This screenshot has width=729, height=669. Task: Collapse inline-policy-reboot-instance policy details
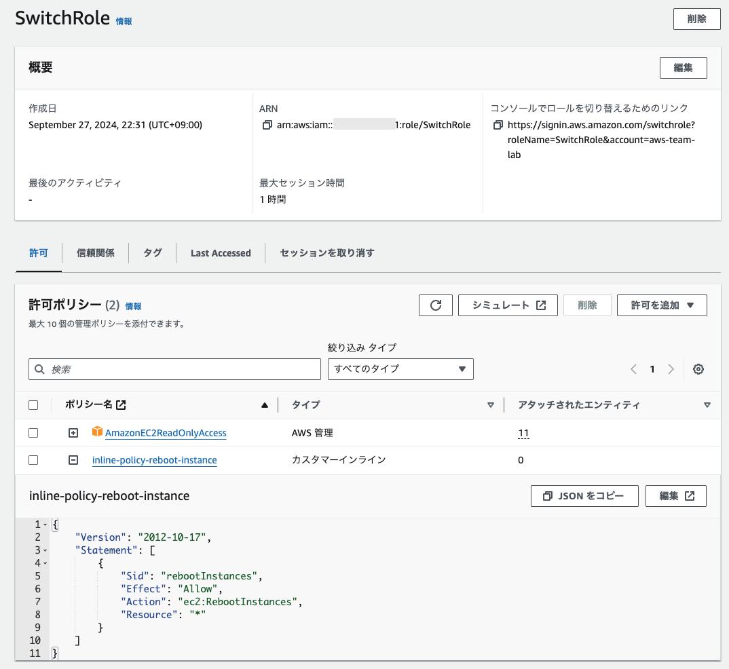(x=73, y=460)
